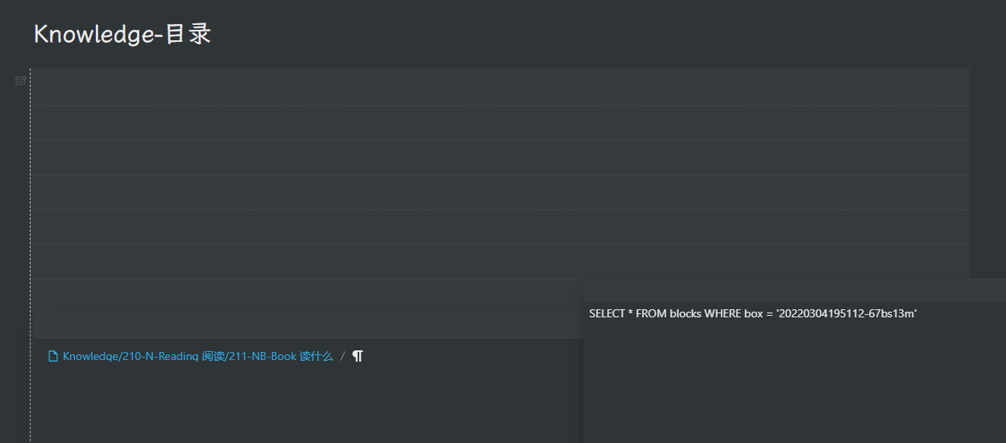Click the slash separator in the breadcrumb
Viewport: 1006px width, 443px height.
click(342, 356)
